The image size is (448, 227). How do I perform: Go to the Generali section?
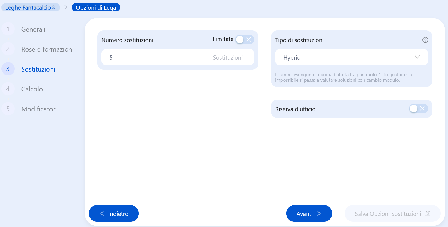33,29
